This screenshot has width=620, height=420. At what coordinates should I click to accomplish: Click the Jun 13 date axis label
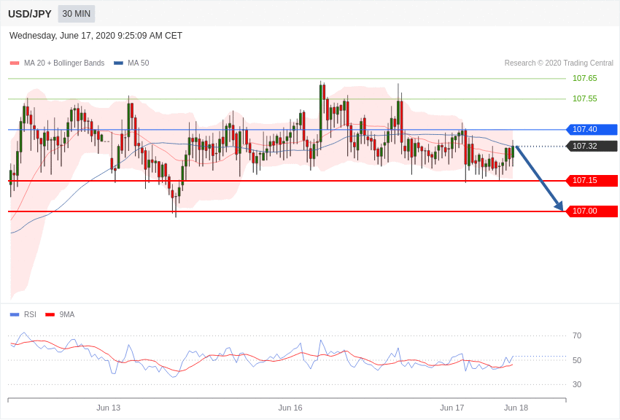point(109,408)
